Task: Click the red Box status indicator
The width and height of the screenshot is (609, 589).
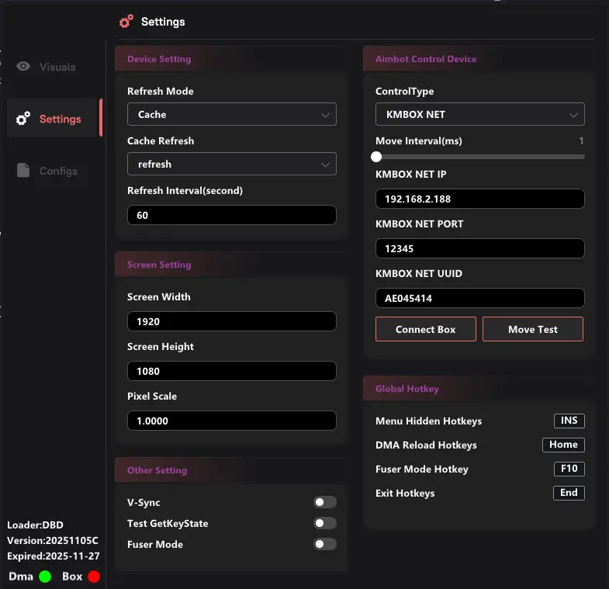Action: tap(94, 577)
